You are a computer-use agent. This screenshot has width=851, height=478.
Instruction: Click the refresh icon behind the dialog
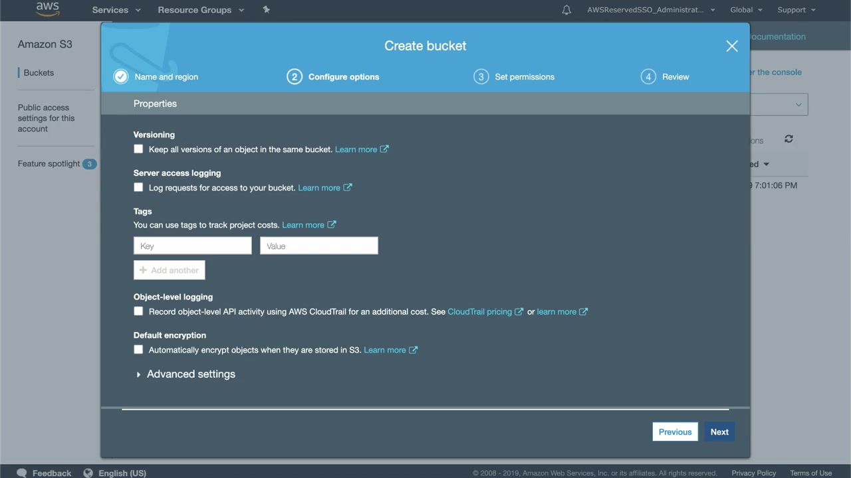coord(789,139)
